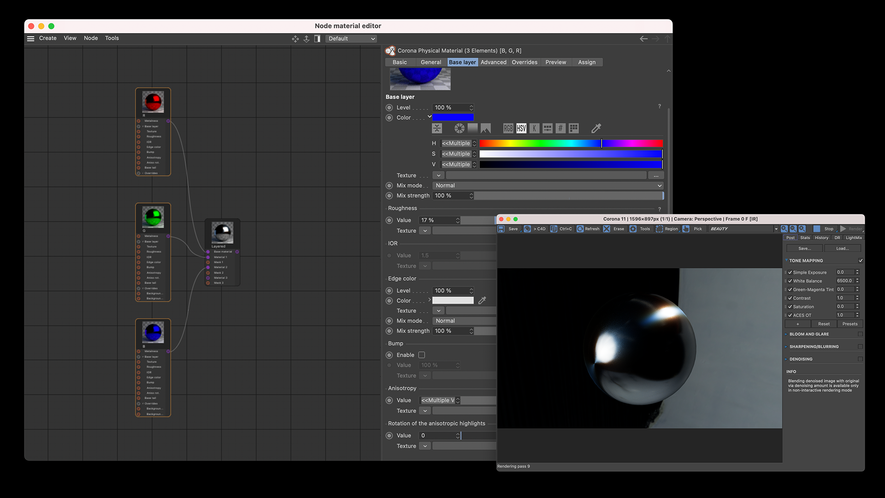Uncheck Contrast tone mapping operator
The image size is (885, 498).
[790, 298]
